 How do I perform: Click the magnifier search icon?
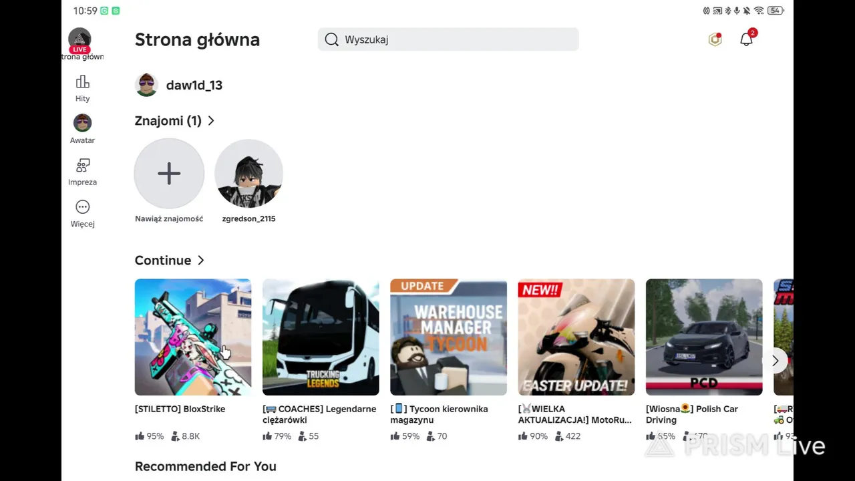331,39
